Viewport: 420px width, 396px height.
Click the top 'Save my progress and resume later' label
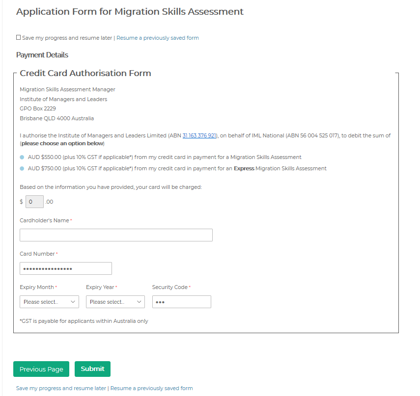[x=67, y=38]
